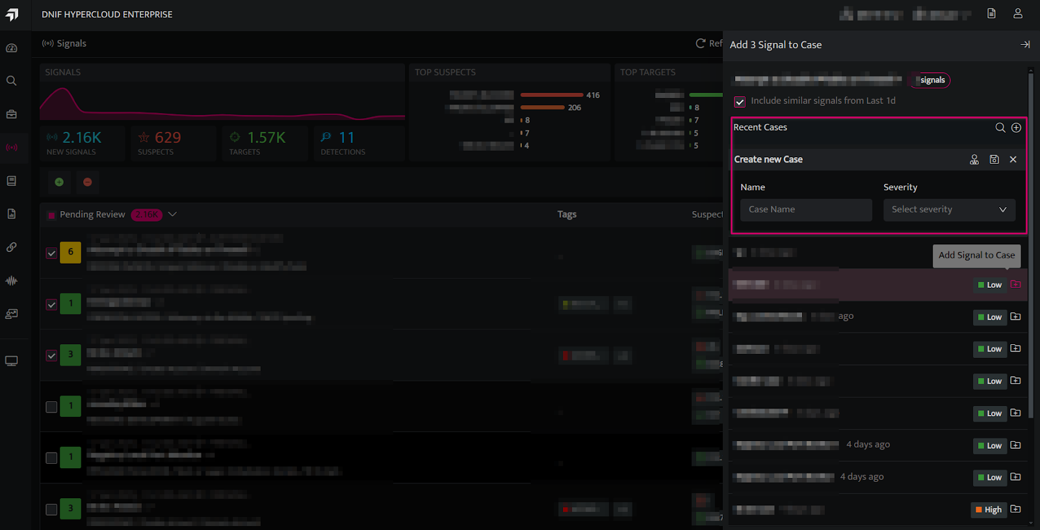Open the dashboard icon in left sidebar
This screenshot has width=1040, height=530.
[x=12, y=48]
